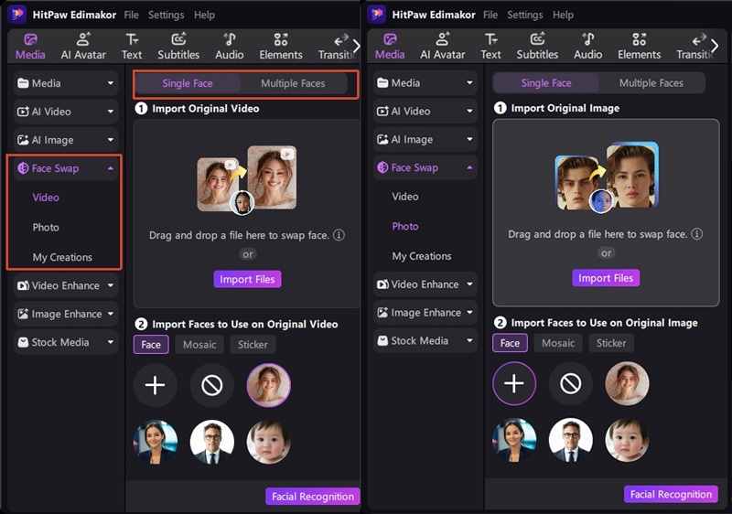
Task: Open Elements tool in right window toolbar
Action: [639, 46]
